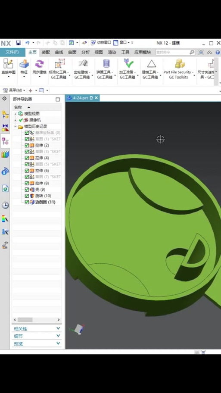Expand the 摄像机 tree node
The height and width of the screenshot is (393, 221).
pyautogui.click(x=15, y=120)
